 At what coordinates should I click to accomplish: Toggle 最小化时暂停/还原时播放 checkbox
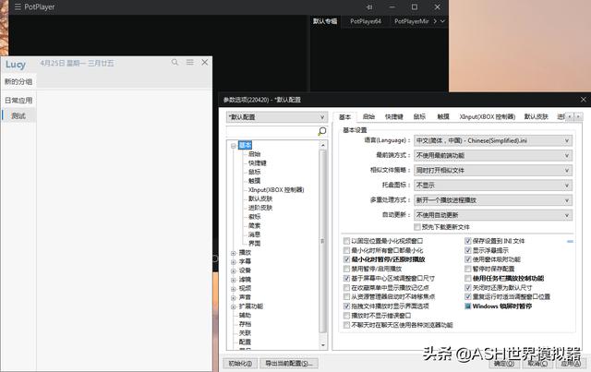(x=347, y=259)
